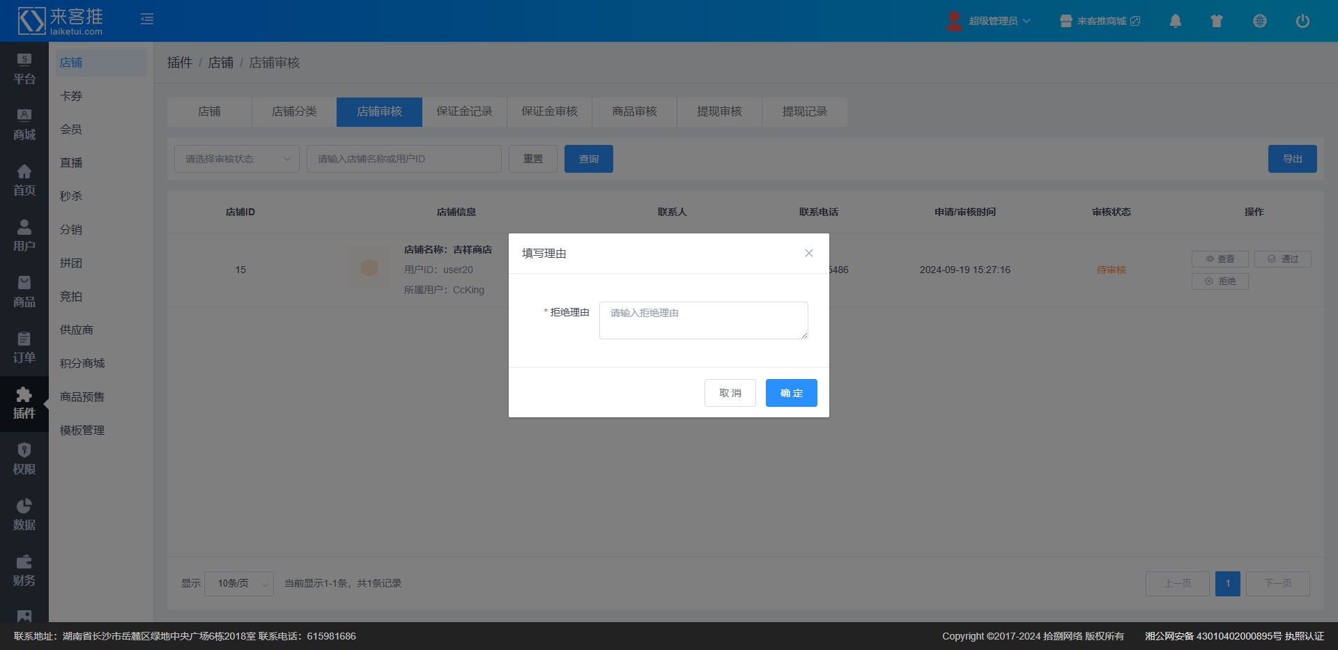Click the 导出 export button
This screenshot has width=1338, height=650.
pyautogui.click(x=1292, y=159)
